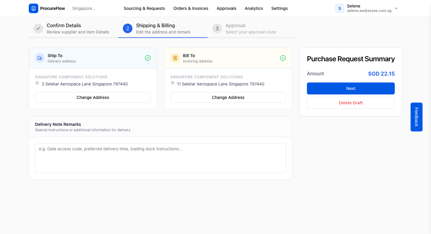Click the 'Invoicing address' subtitle

[x=198, y=61]
